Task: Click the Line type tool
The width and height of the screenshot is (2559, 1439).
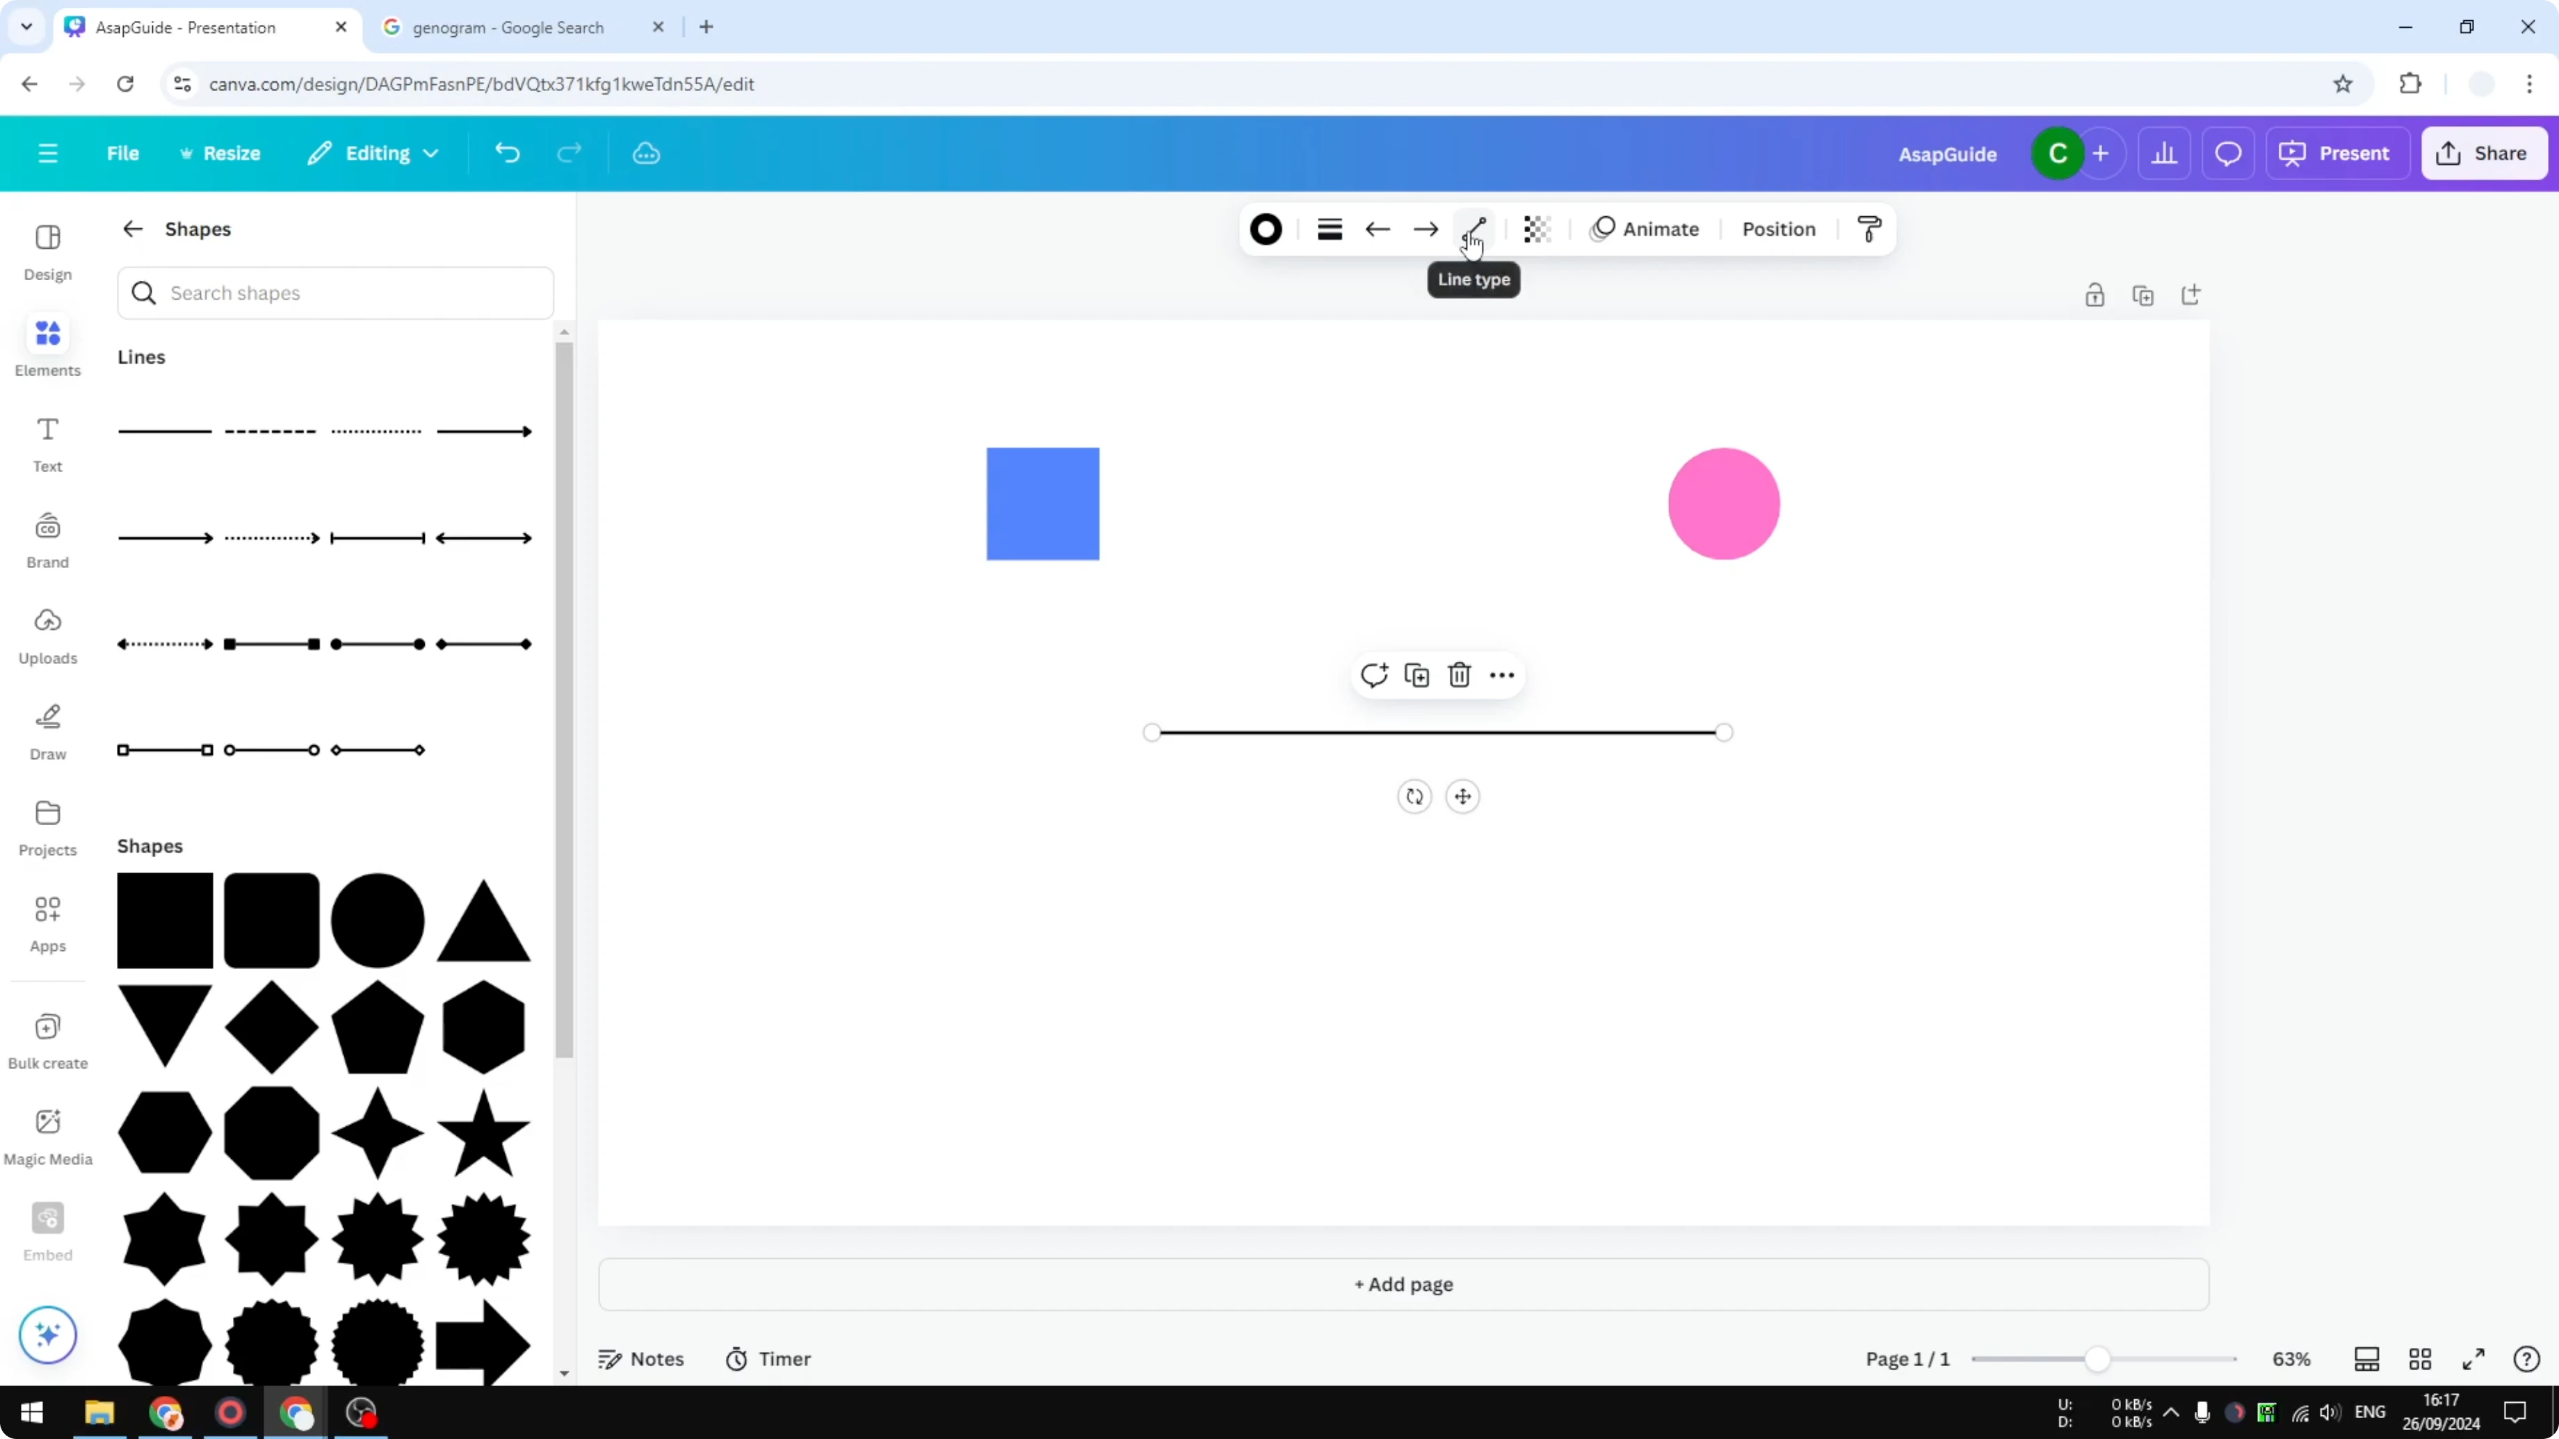Action: point(1474,229)
